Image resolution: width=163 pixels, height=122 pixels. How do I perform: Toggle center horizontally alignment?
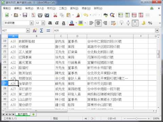(x=98, y=23)
